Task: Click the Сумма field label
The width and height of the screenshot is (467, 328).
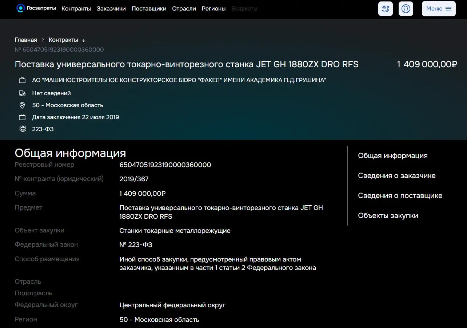Action: point(25,194)
